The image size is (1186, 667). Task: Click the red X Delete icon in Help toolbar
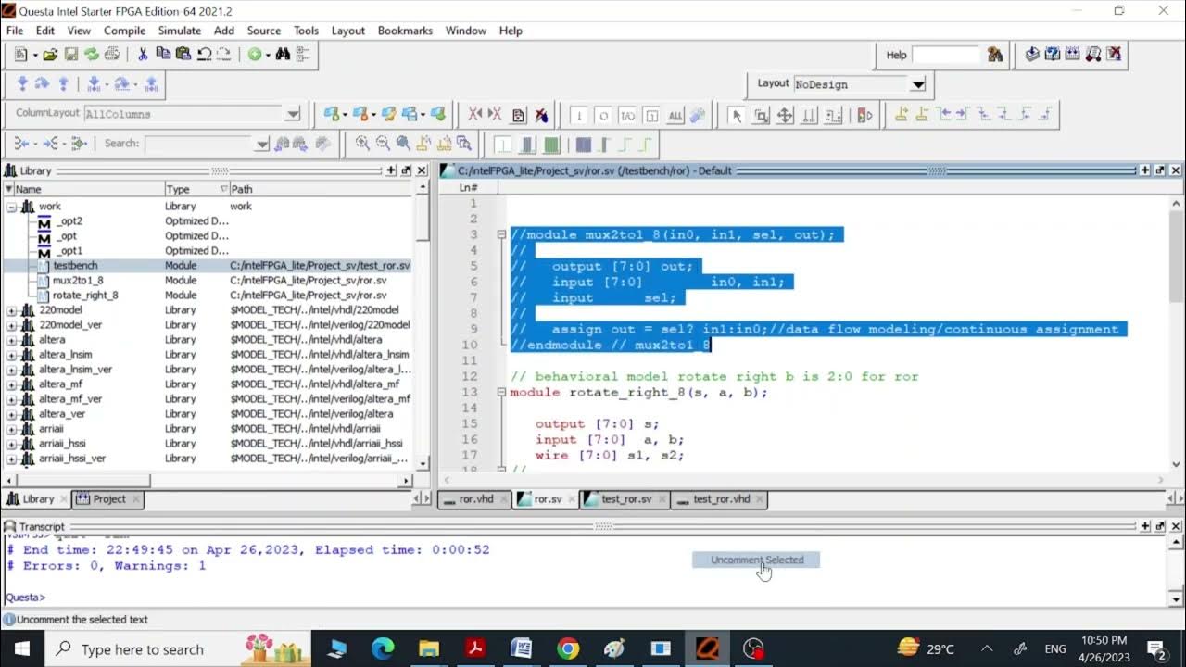tap(1114, 55)
